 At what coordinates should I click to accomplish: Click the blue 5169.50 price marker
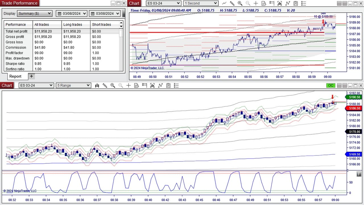click(353, 154)
